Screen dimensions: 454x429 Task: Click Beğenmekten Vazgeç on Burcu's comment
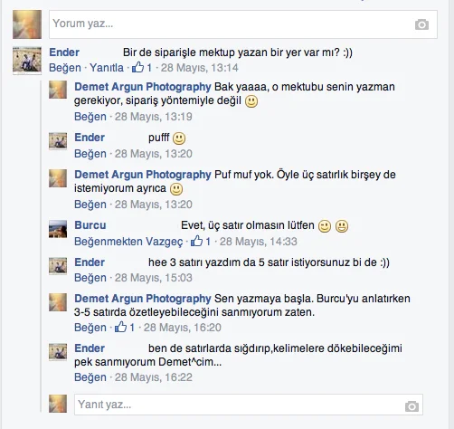click(x=128, y=242)
